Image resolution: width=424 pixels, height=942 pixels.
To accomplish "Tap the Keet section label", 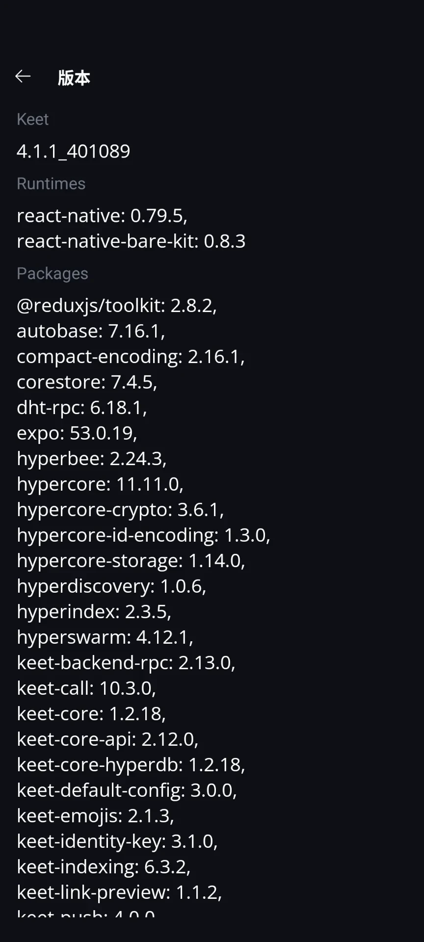I will point(32,119).
